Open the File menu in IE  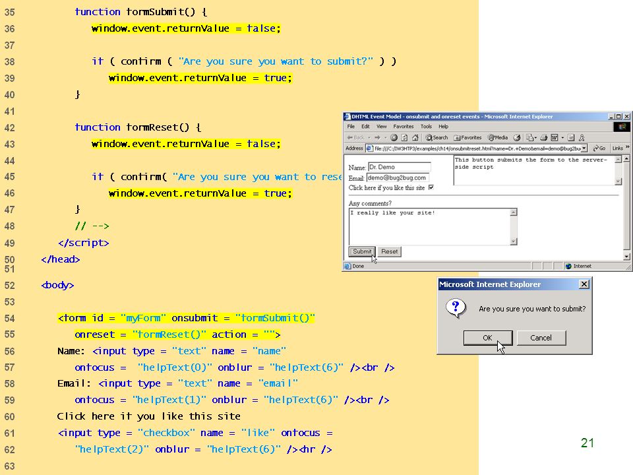pos(351,127)
